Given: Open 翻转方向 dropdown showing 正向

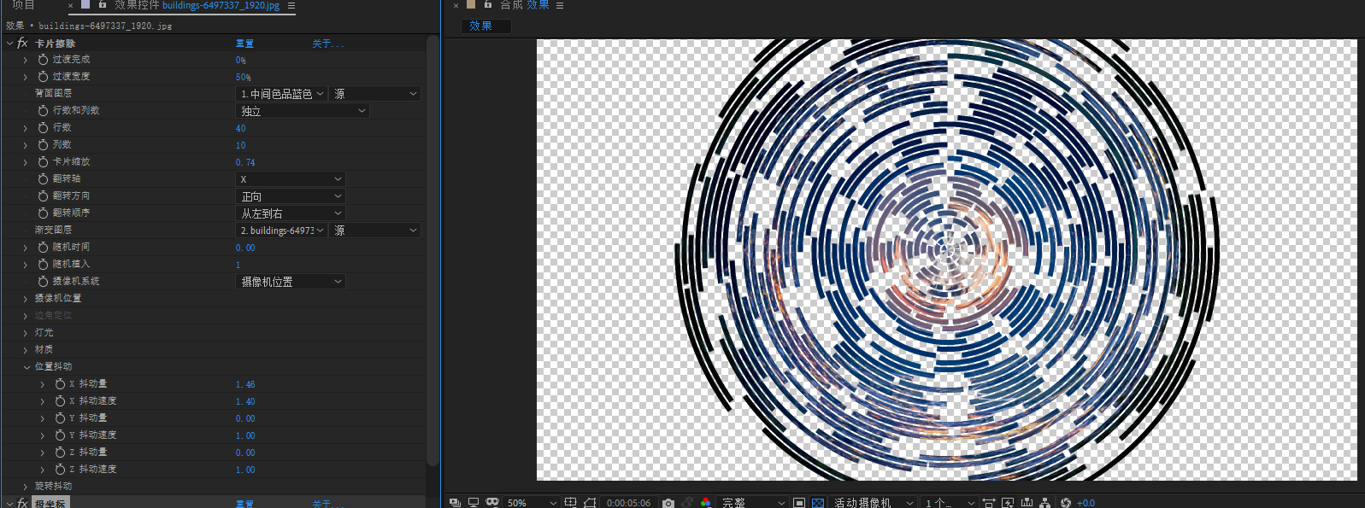Looking at the screenshot, I should [290, 196].
